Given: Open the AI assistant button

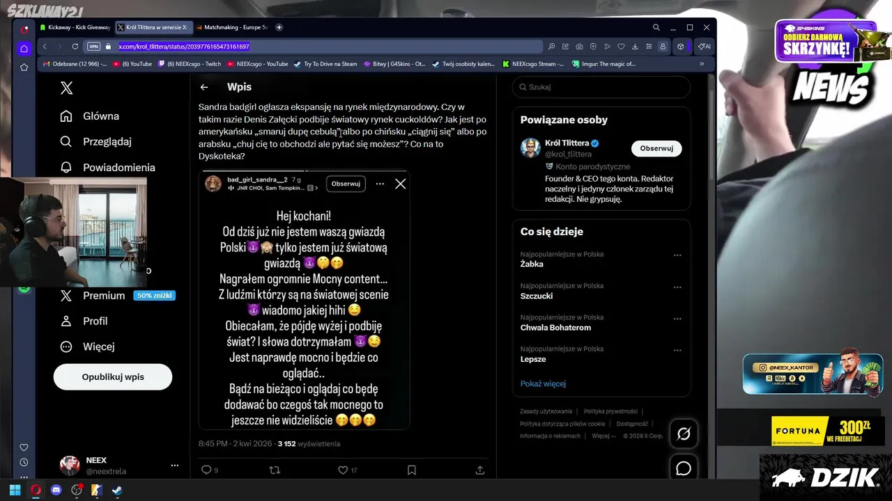Looking at the screenshot, I should click(x=705, y=47).
